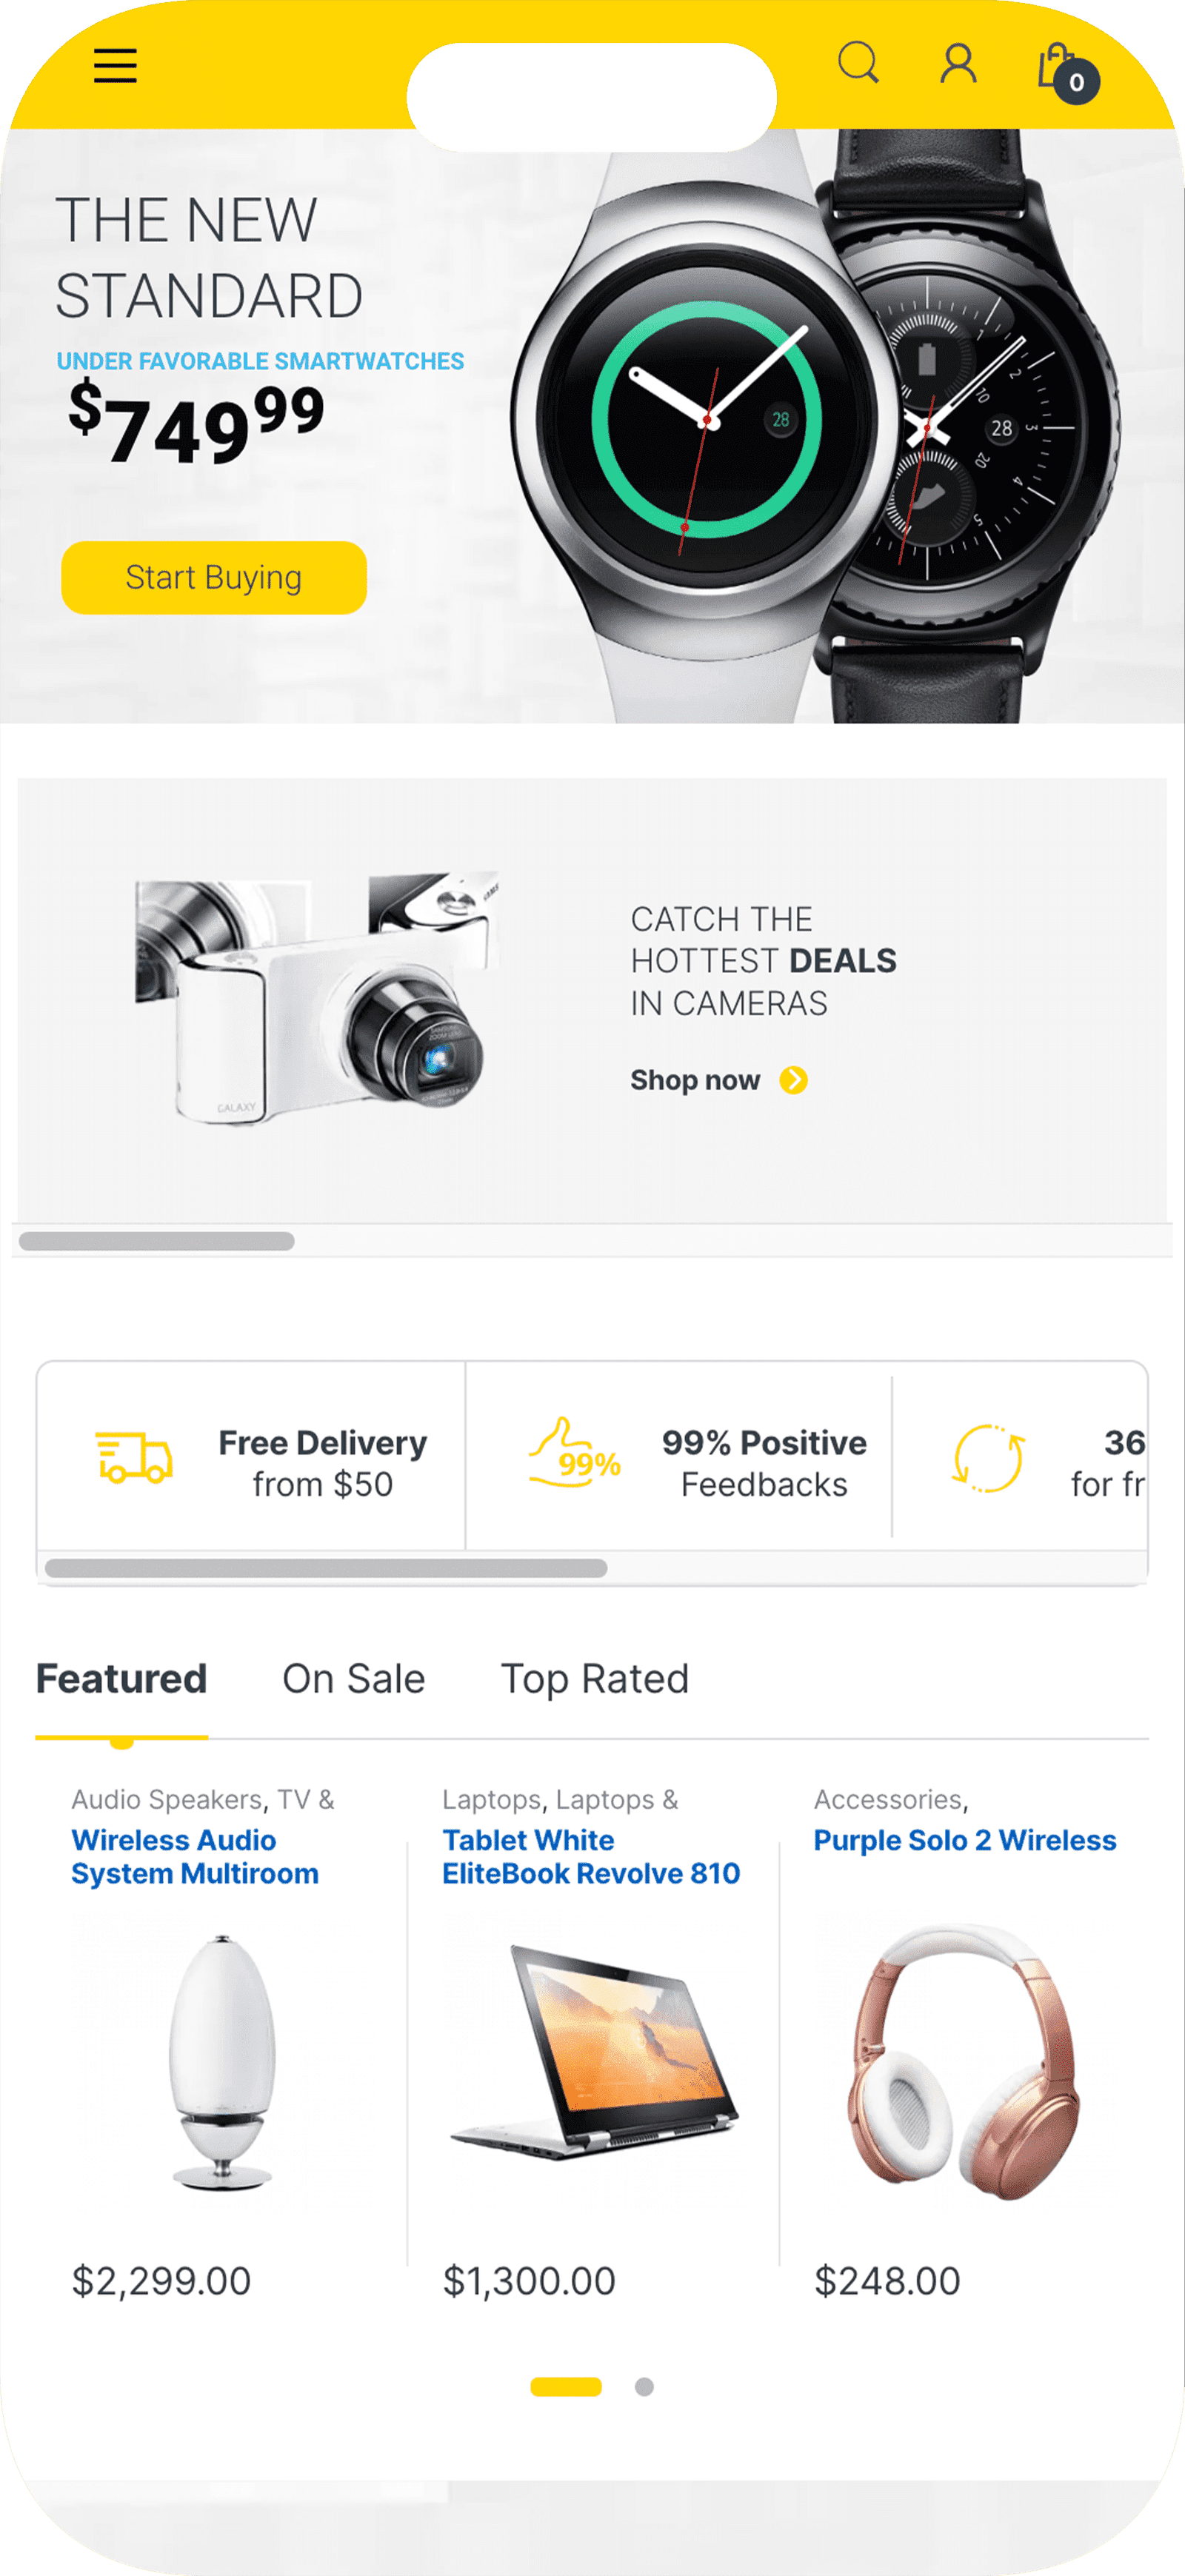Open Wireless Audio System Multiroom product
This screenshot has height=2576, width=1185.
tap(195, 1857)
